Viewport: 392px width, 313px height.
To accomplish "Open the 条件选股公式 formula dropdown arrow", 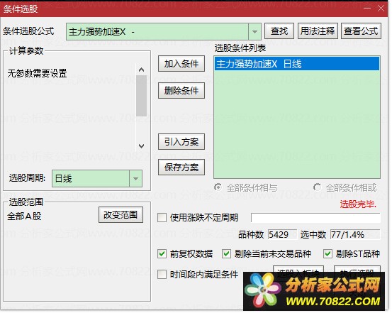I will click(x=254, y=31).
